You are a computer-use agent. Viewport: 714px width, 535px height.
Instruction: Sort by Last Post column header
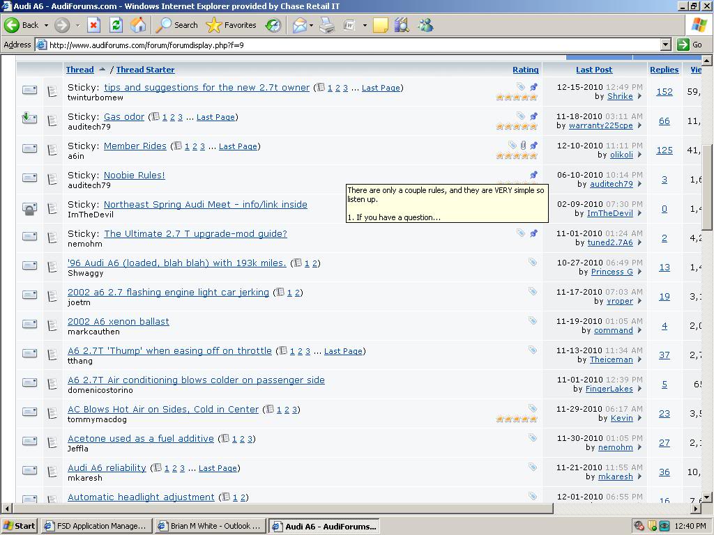coord(594,70)
